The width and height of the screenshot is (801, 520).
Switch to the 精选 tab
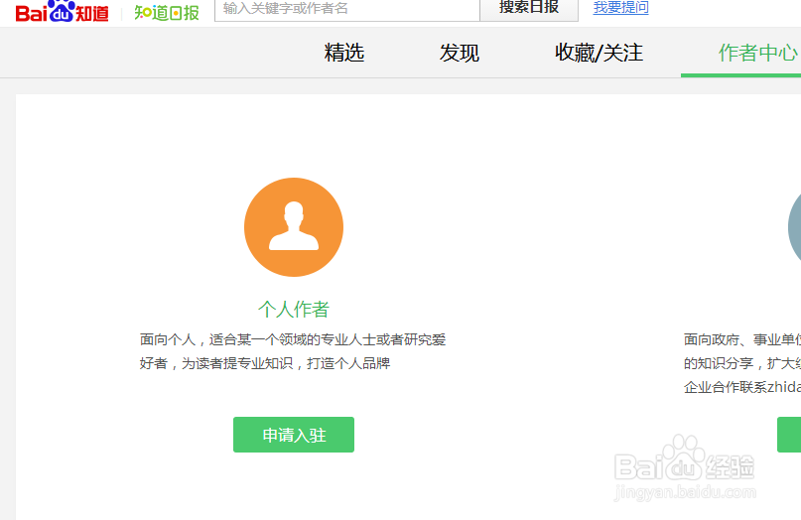pos(344,53)
